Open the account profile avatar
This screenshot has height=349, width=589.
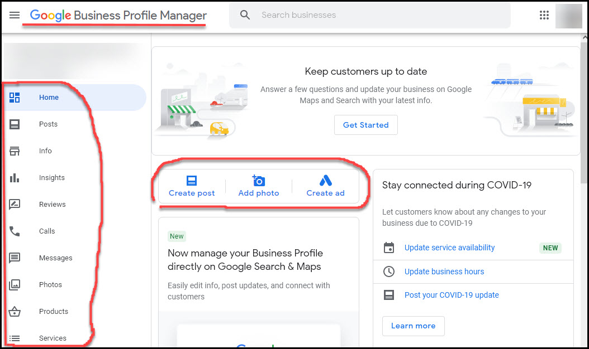[569, 16]
